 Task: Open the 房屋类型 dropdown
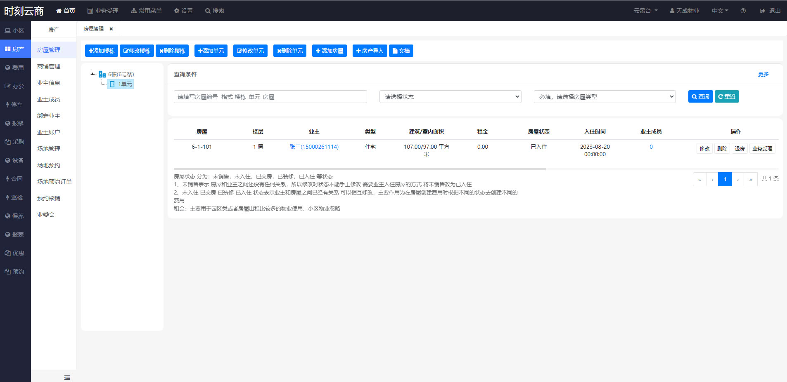pyautogui.click(x=605, y=97)
